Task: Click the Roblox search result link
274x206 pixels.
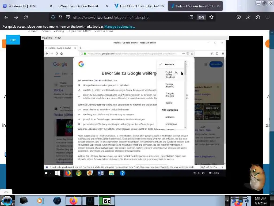Action: (58, 90)
